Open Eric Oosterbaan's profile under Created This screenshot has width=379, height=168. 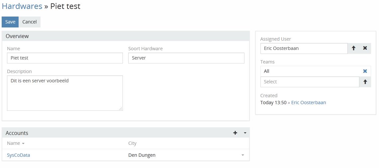309,103
